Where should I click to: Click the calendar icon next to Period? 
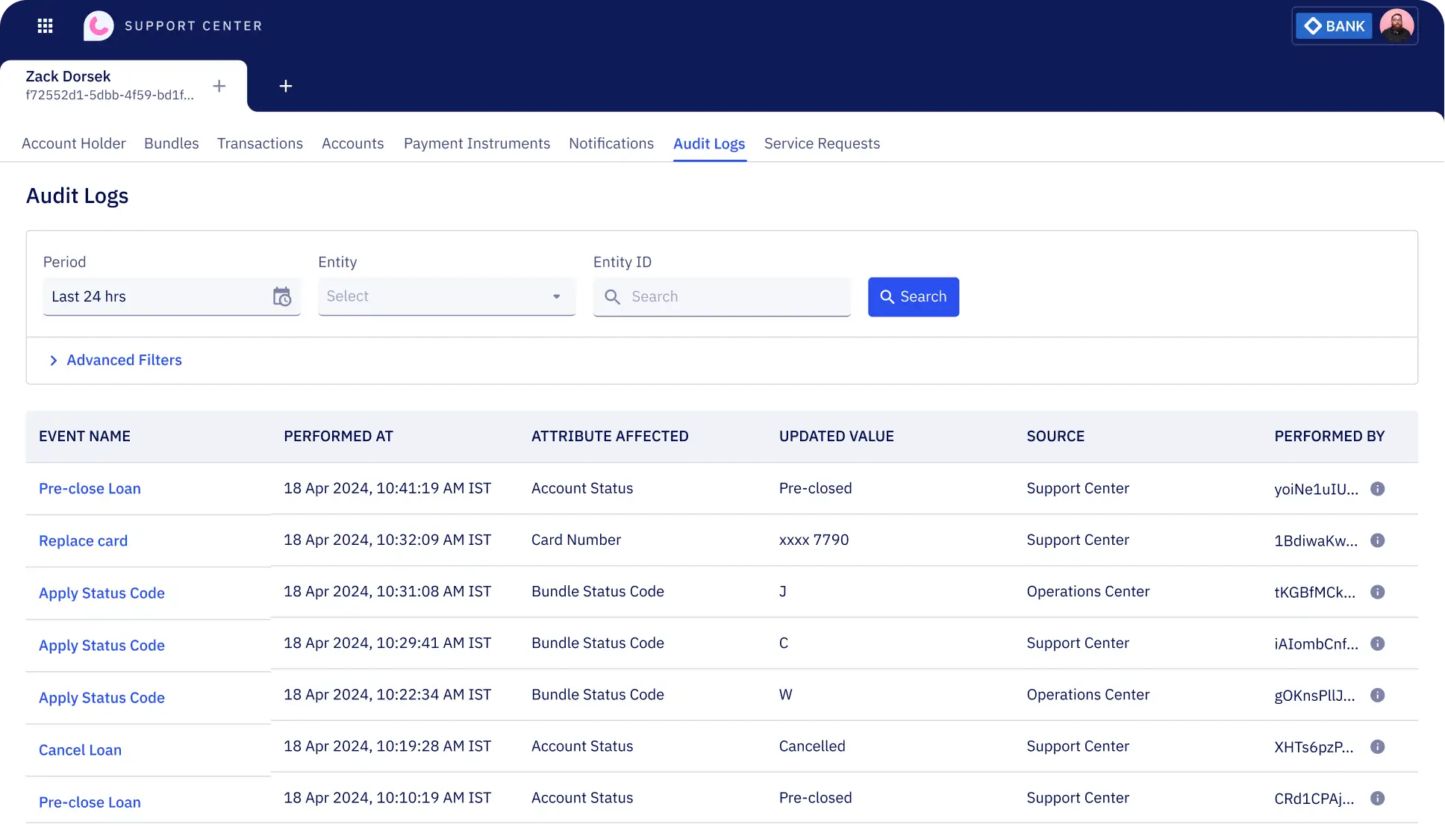281,296
